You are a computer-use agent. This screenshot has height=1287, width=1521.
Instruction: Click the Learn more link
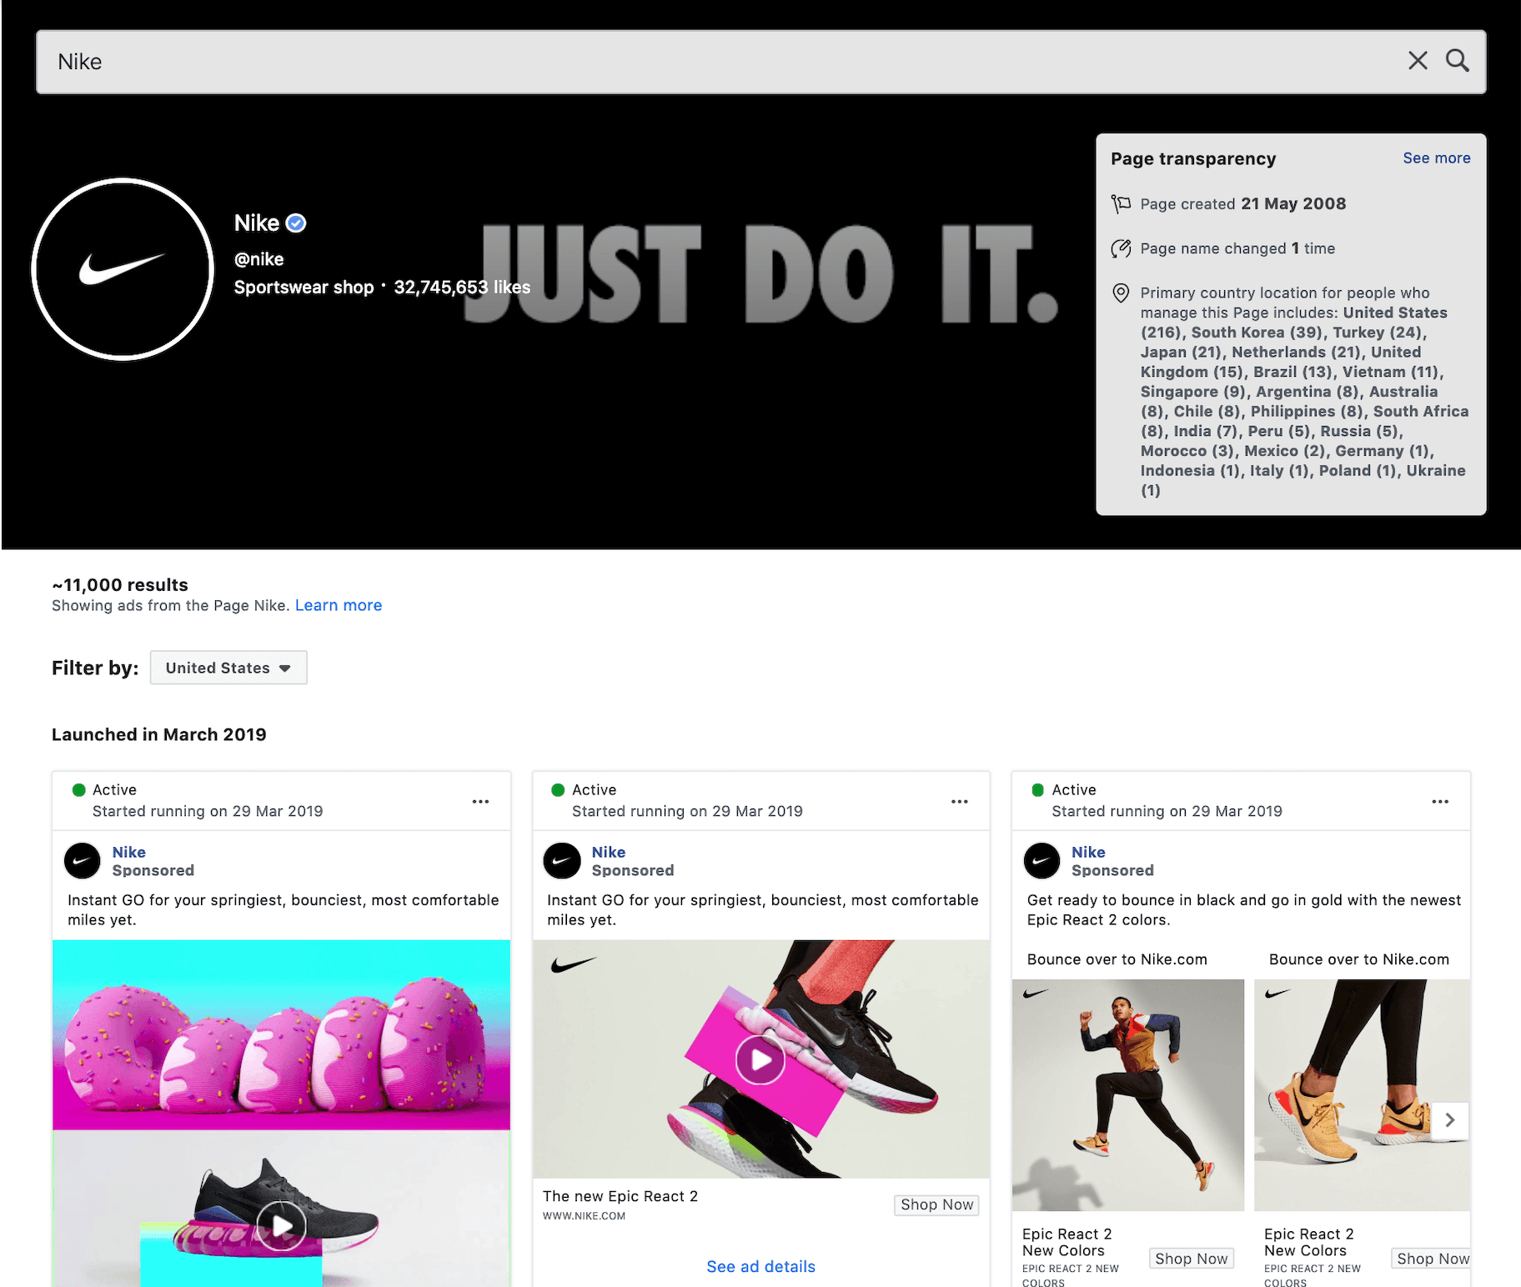339,605
